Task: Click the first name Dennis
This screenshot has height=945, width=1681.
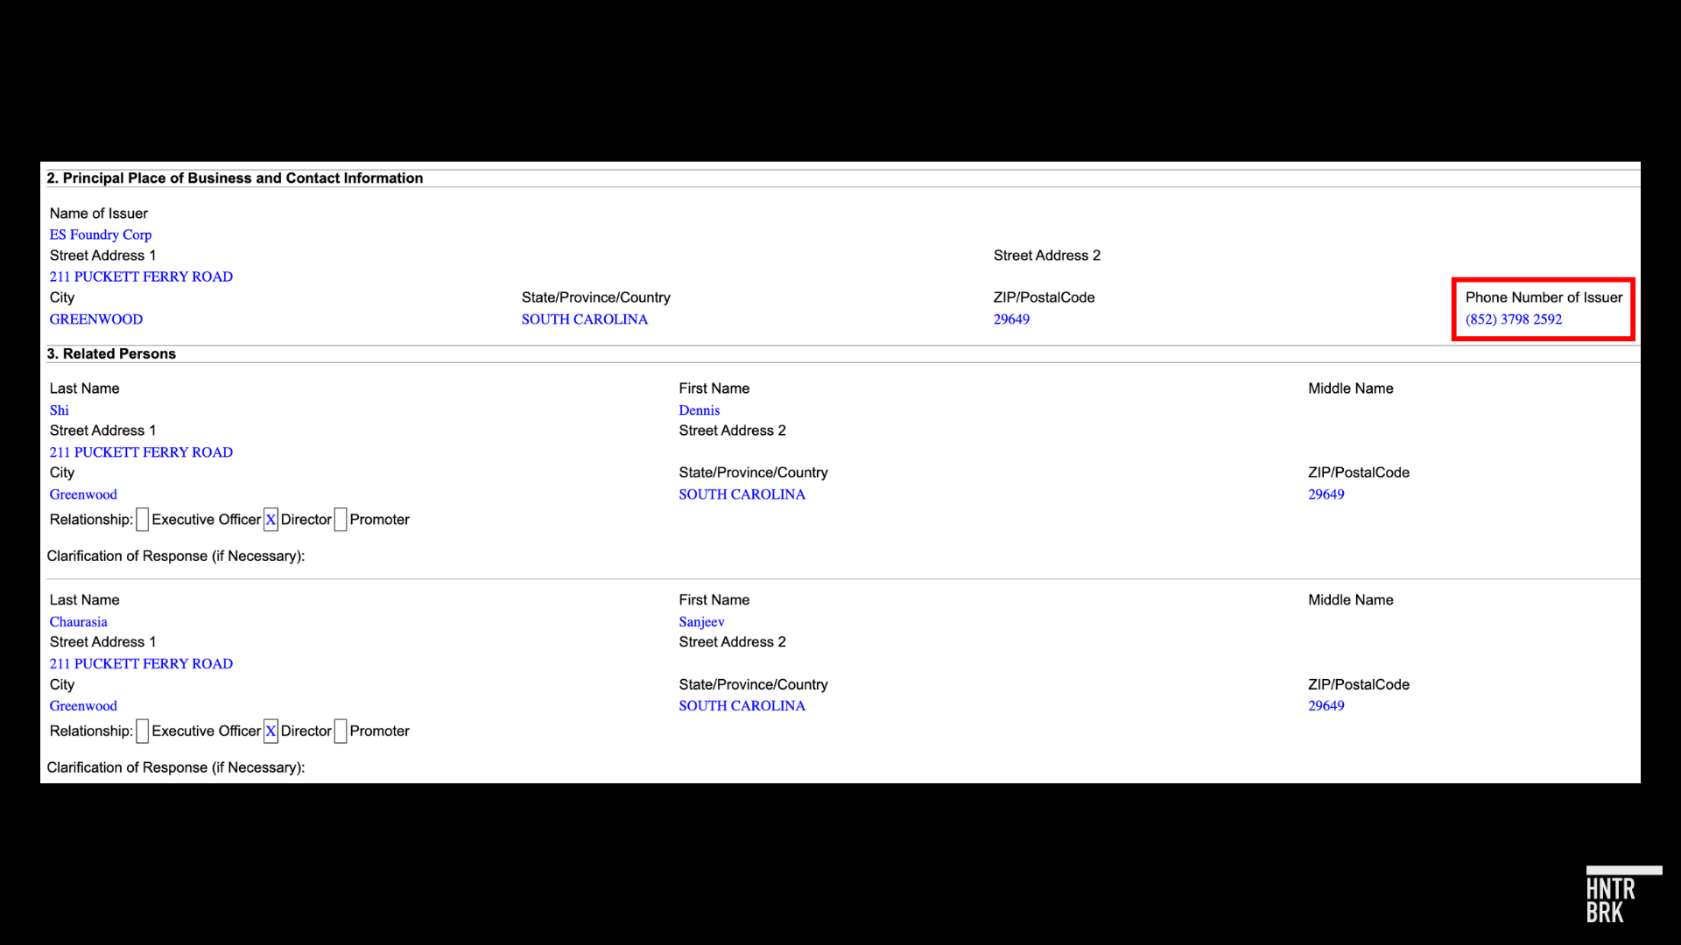Action: [x=699, y=410]
